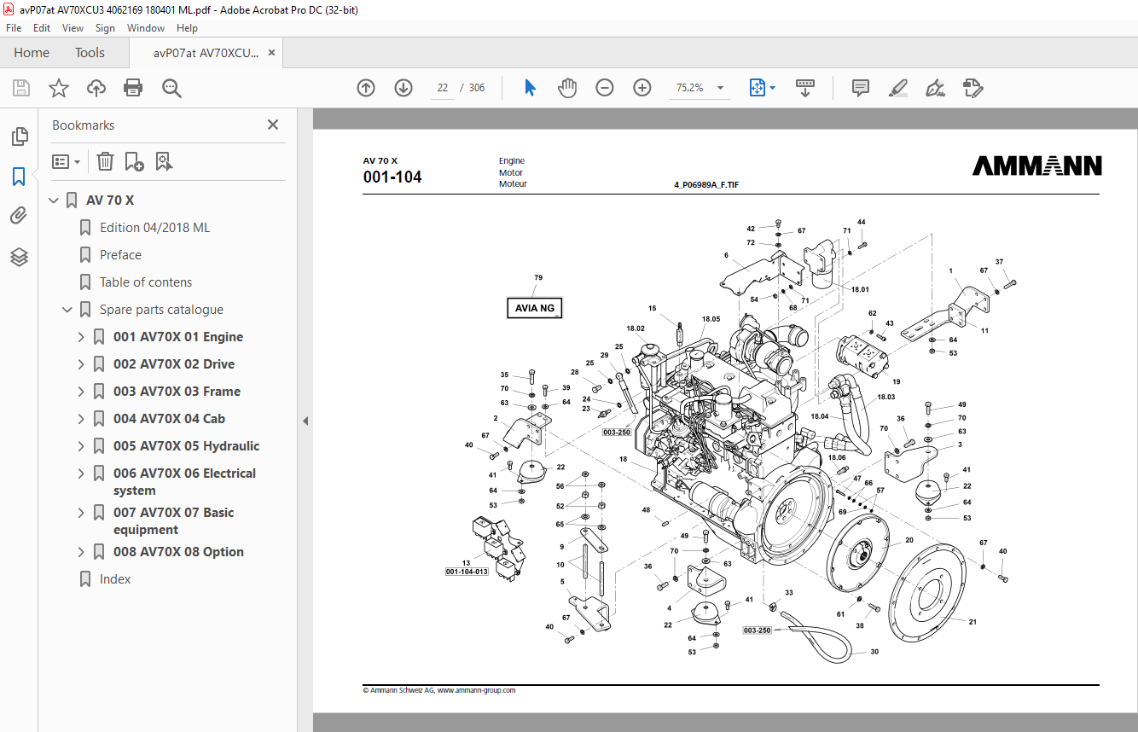Open the Window menu
This screenshot has height=732, width=1138.
146,28
